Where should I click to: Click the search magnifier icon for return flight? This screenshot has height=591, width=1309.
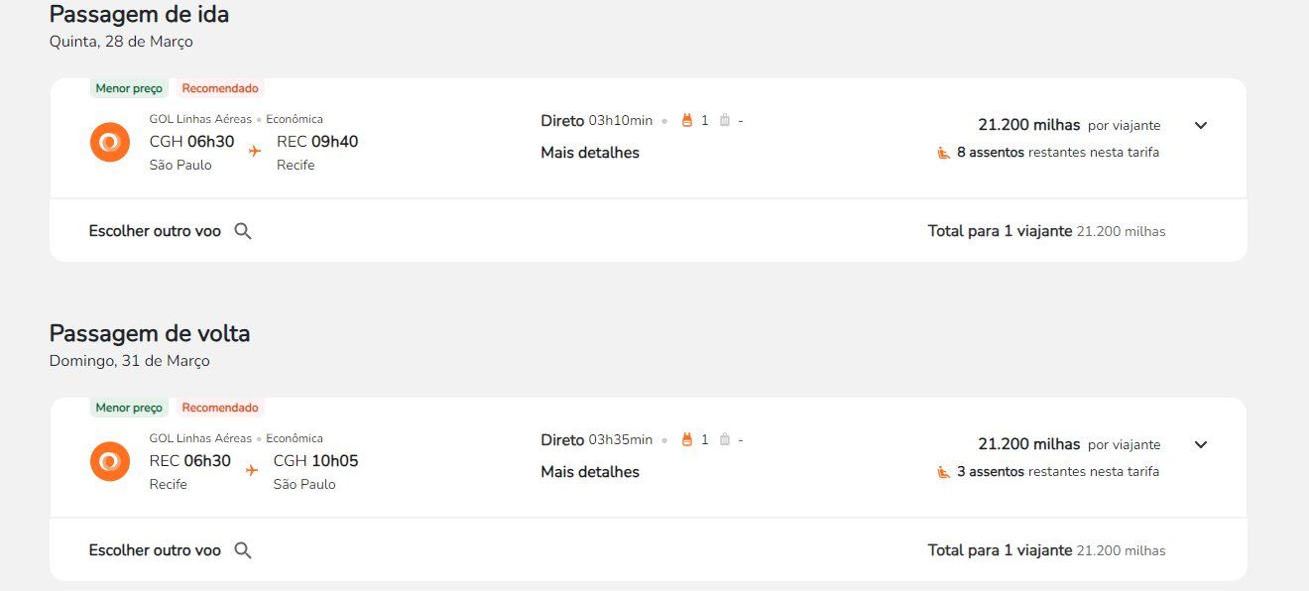[243, 550]
